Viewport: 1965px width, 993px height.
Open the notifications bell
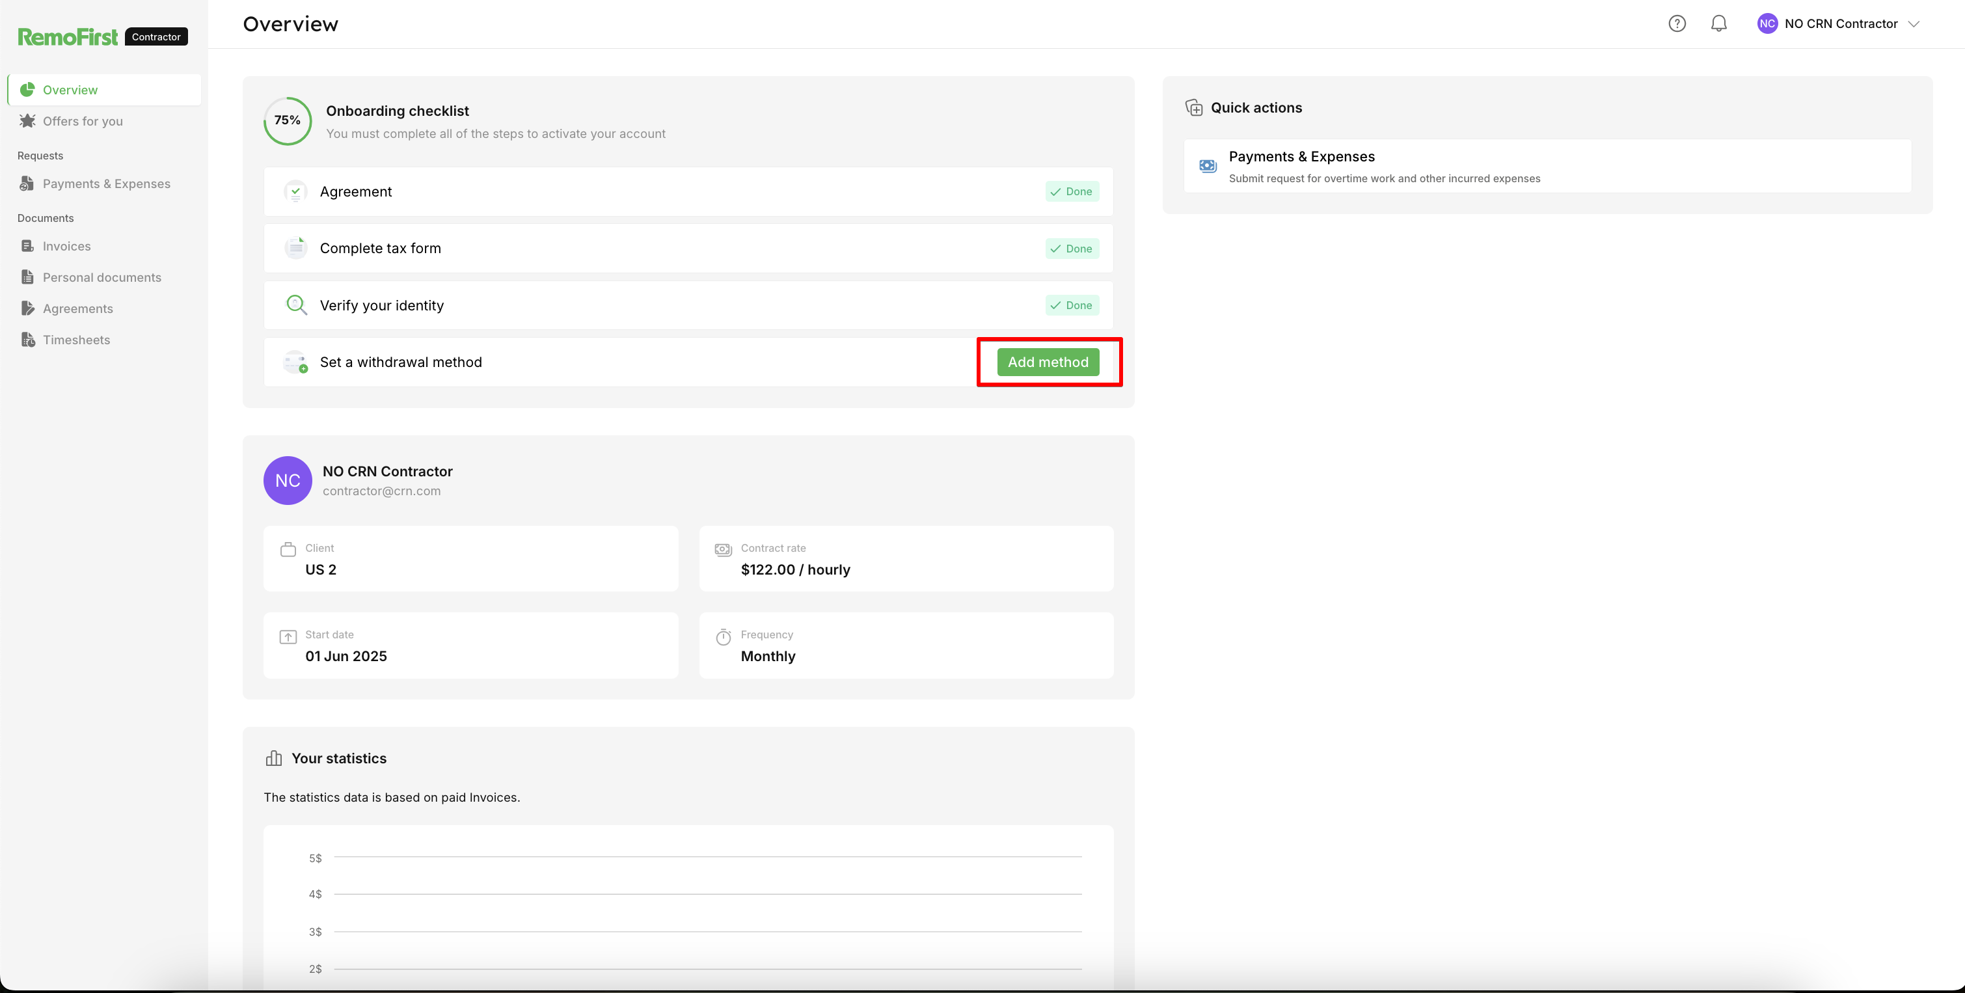[x=1718, y=23]
